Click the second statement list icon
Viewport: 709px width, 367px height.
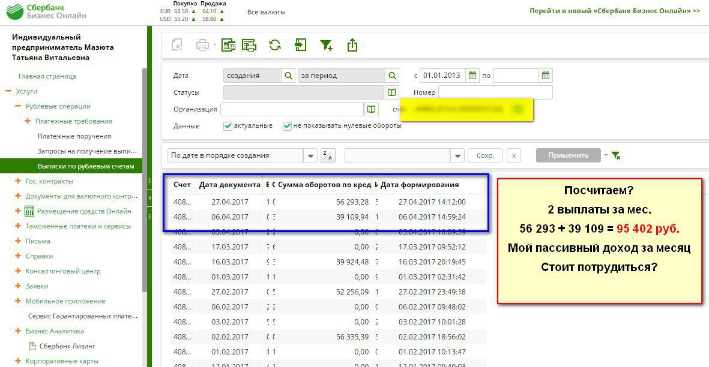(x=249, y=45)
